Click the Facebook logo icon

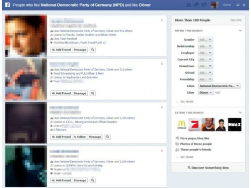pyautogui.click(x=8, y=5)
